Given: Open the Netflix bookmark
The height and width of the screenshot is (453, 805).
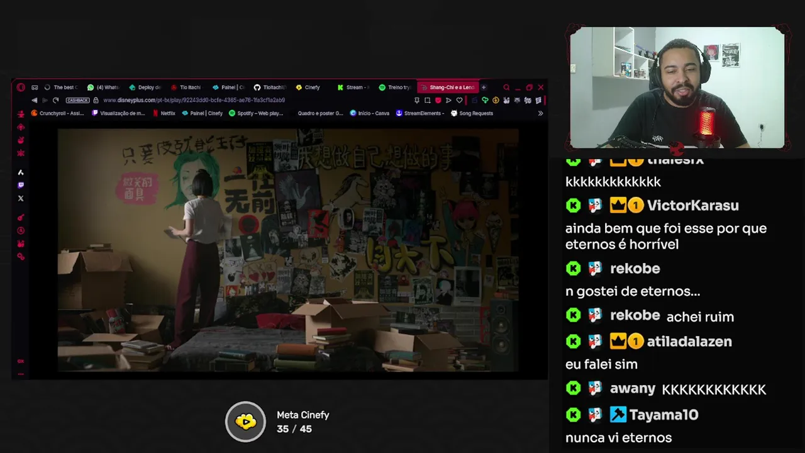Looking at the screenshot, I should 164,113.
